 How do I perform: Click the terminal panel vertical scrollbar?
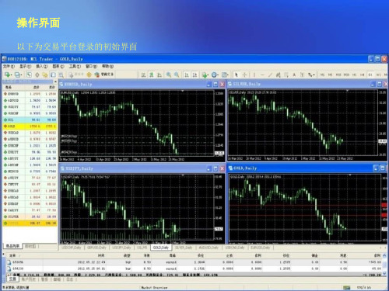[384, 265]
